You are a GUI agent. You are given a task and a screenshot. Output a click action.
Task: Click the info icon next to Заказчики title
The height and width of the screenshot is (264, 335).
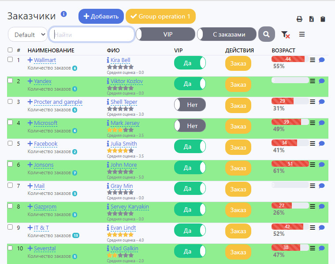tap(63, 14)
